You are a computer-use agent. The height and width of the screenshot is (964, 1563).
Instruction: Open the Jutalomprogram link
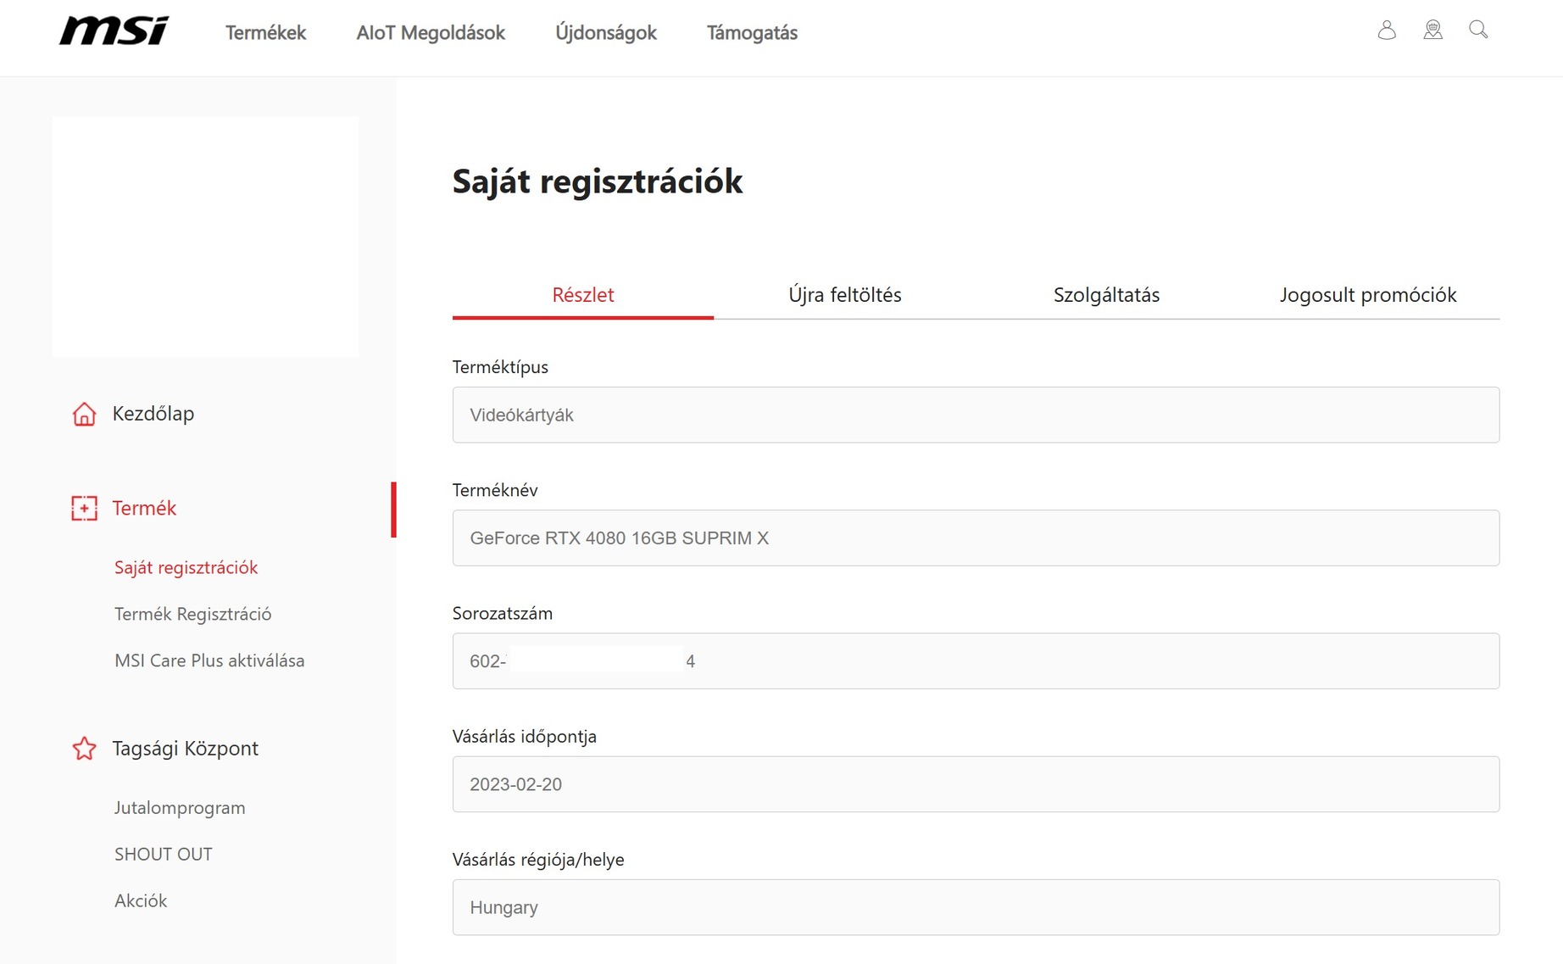pyautogui.click(x=180, y=808)
